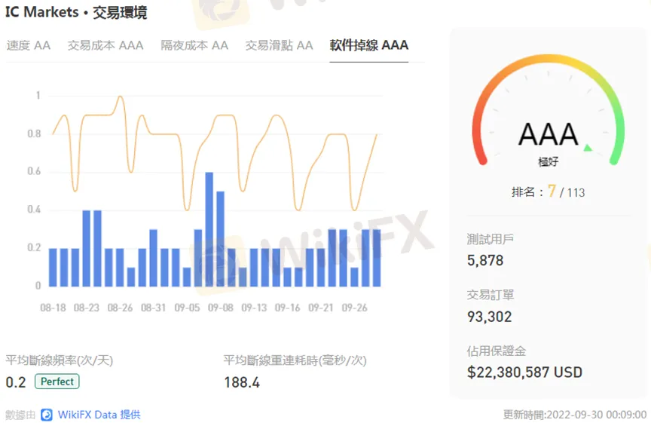Click the 09-16 date label on axis
The image size is (651, 423).
click(287, 308)
